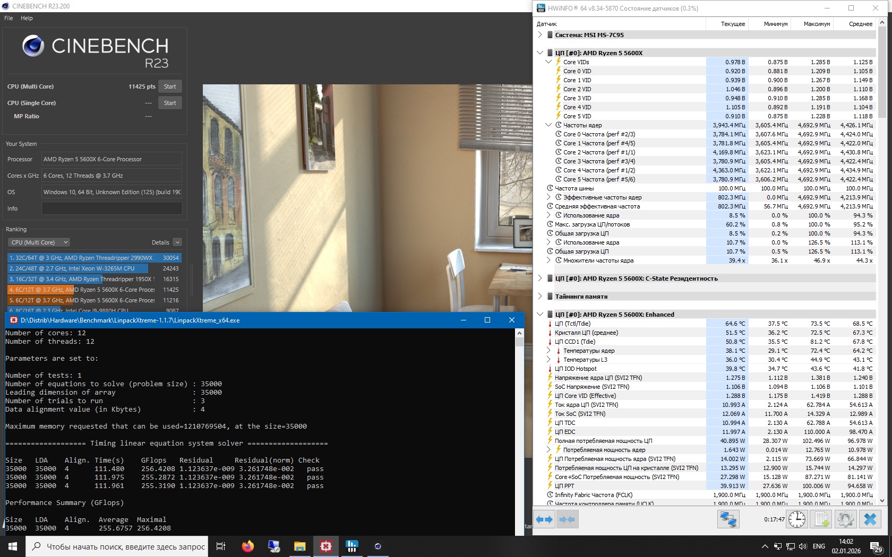The height and width of the screenshot is (557, 892).
Task: Click the Максимум column header
Action: [x=812, y=24]
